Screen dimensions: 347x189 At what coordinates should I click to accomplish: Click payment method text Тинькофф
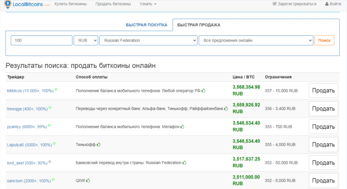click(x=86, y=145)
